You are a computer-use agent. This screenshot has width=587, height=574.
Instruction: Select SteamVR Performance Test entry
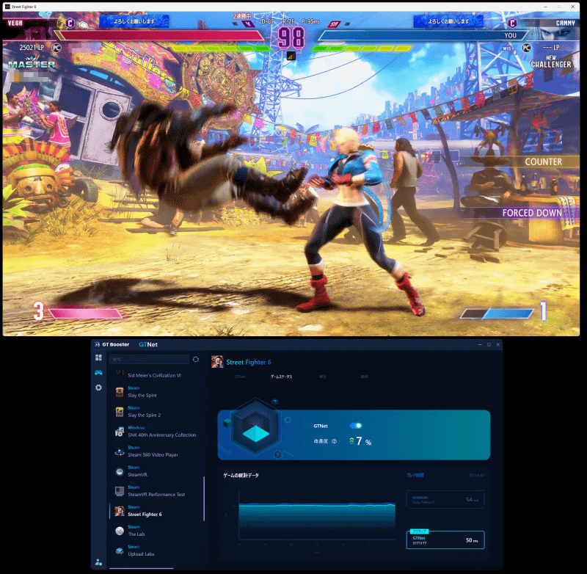point(157,491)
